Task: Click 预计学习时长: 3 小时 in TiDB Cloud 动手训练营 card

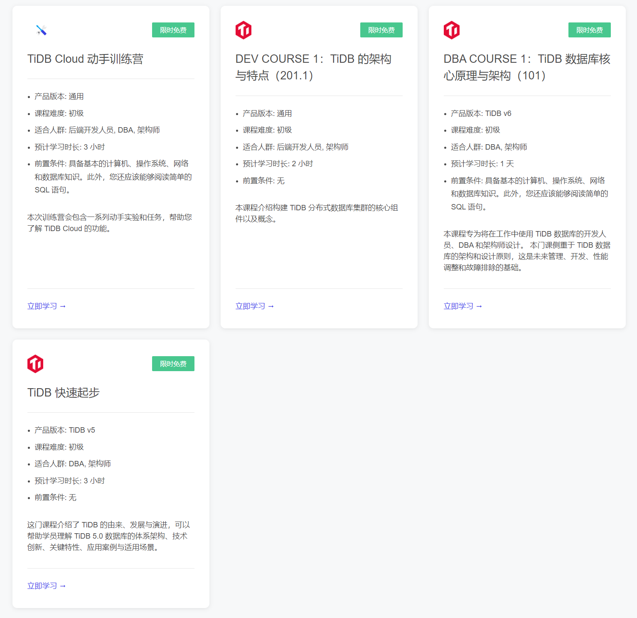Action: tap(70, 147)
